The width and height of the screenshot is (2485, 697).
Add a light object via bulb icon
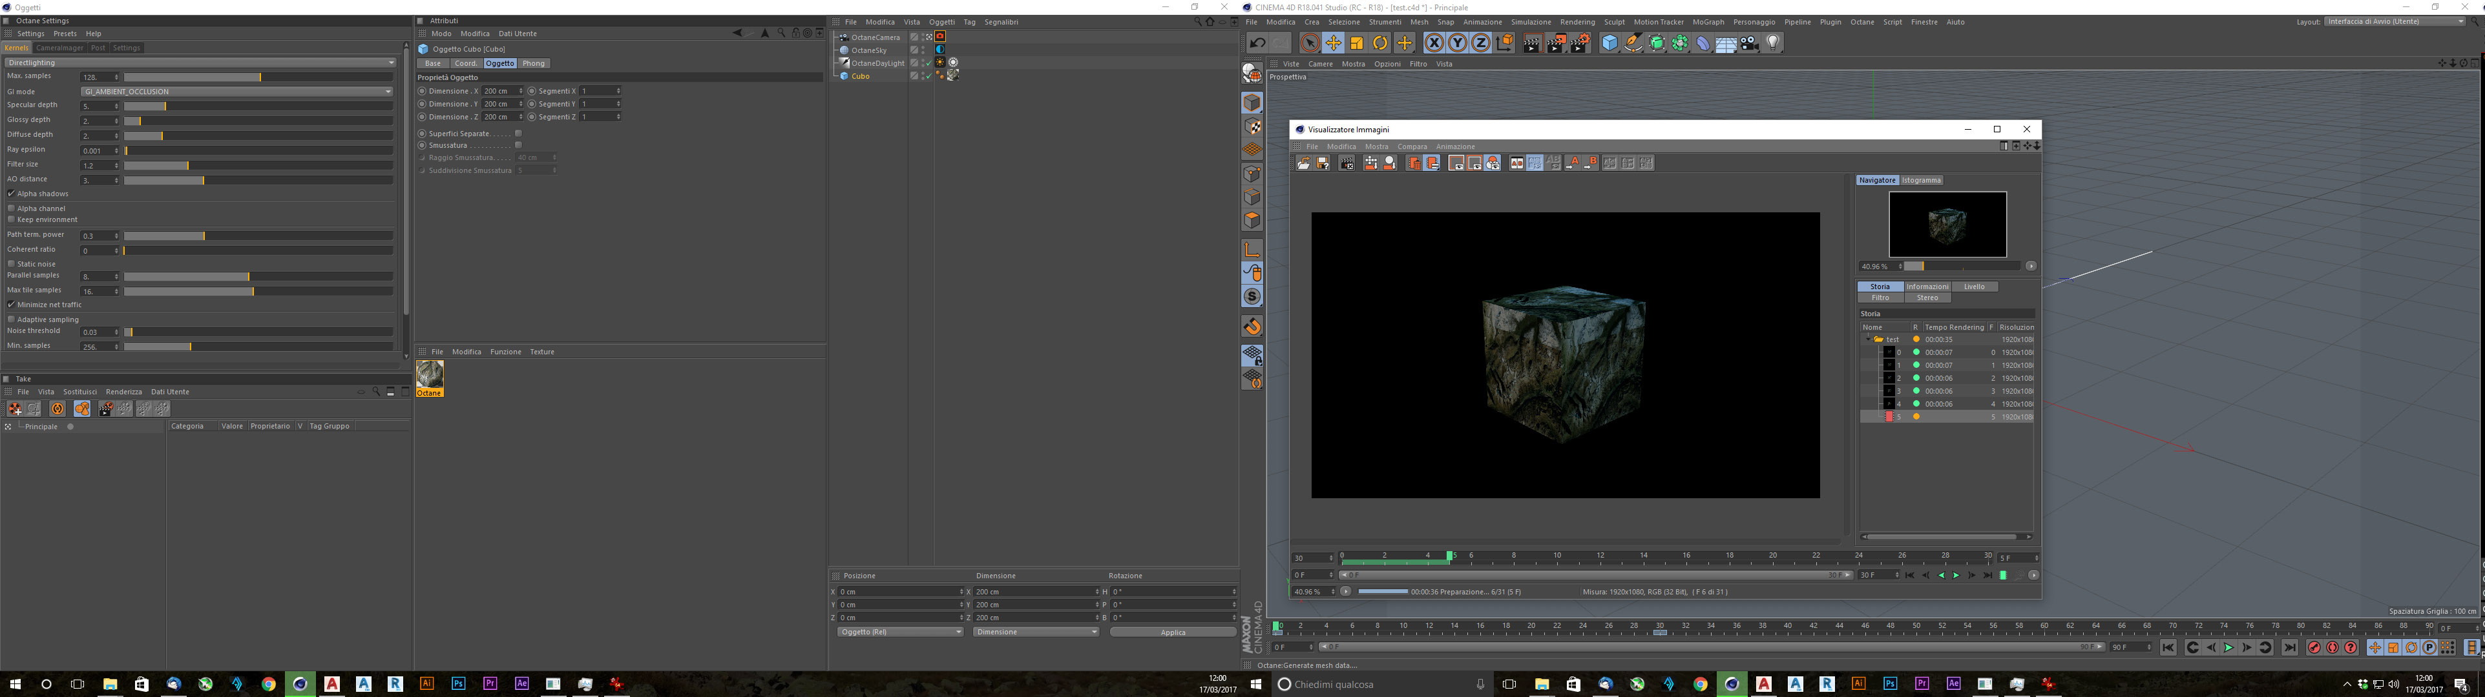[1772, 43]
